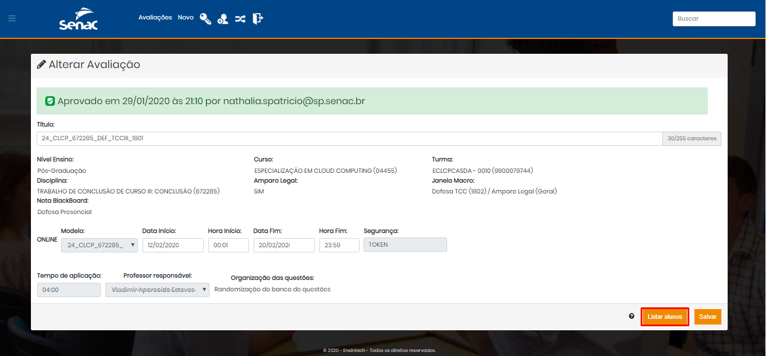Click the Segurança TOKEN field
Screen dimensions: 766x356
(x=405, y=244)
